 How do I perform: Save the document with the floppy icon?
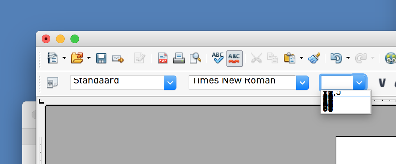point(101,58)
